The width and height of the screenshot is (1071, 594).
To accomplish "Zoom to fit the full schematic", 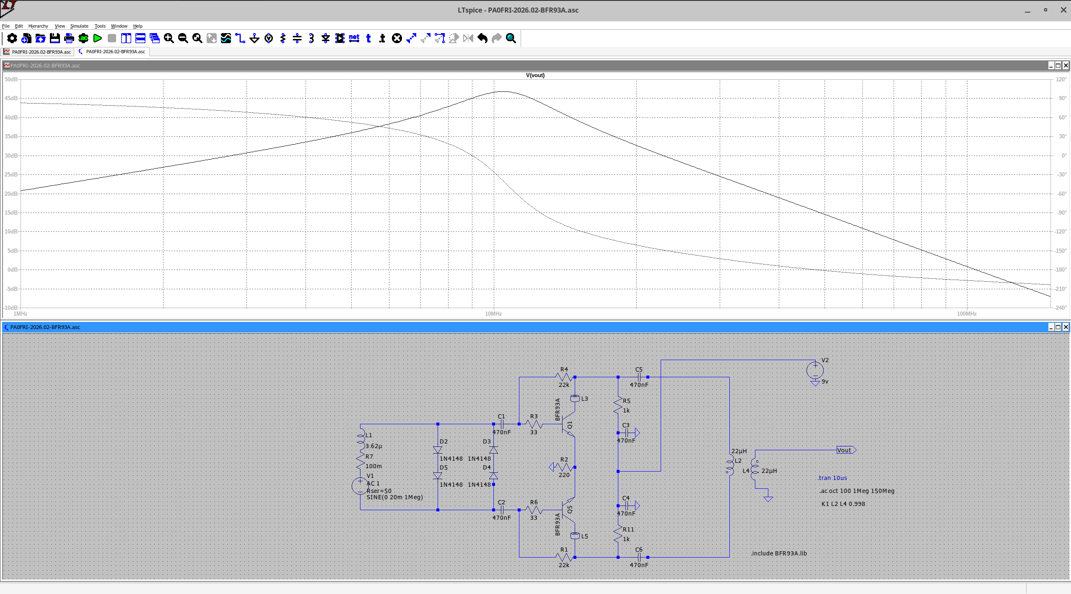I will pos(197,38).
